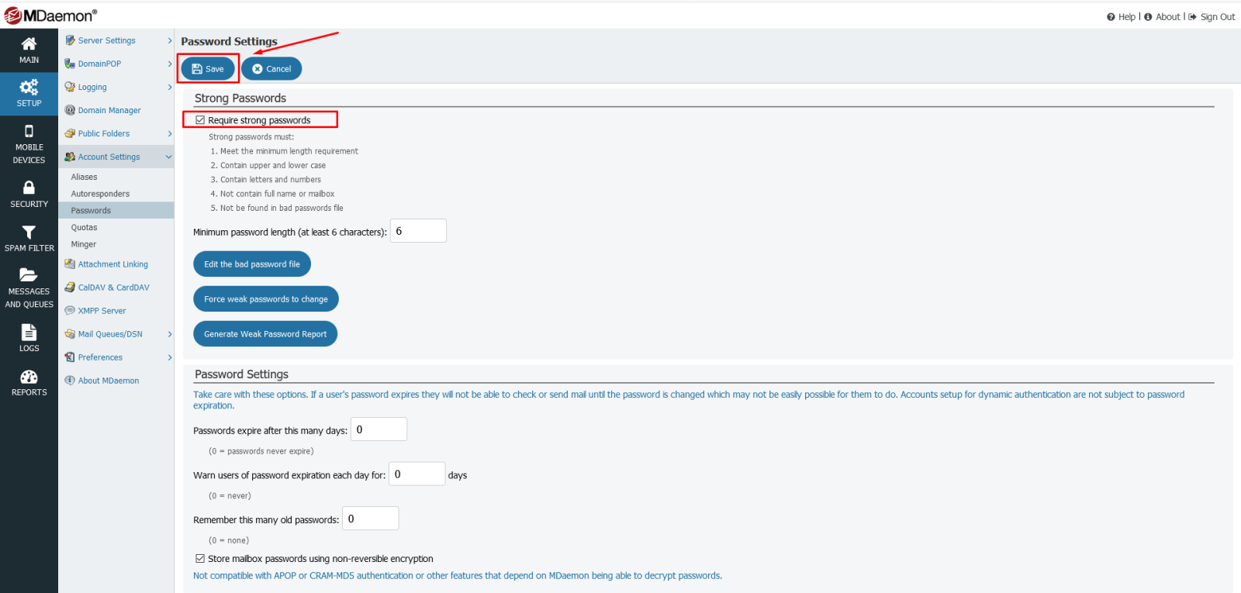1241x593 pixels.
Task: Click the Domain Manager icon
Action: pyautogui.click(x=70, y=110)
